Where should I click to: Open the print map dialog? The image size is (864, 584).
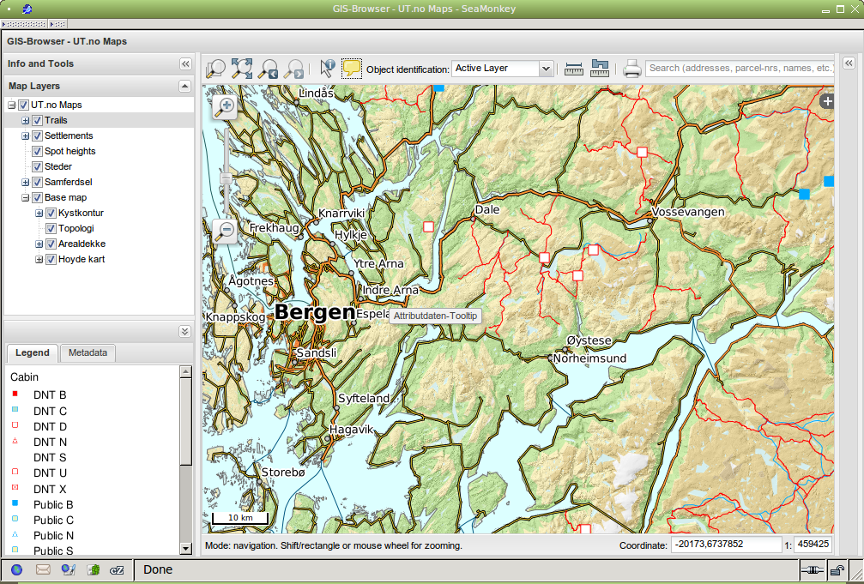pyautogui.click(x=632, y=69)
